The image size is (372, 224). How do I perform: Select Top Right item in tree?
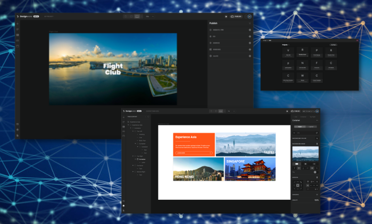(140, 156)
